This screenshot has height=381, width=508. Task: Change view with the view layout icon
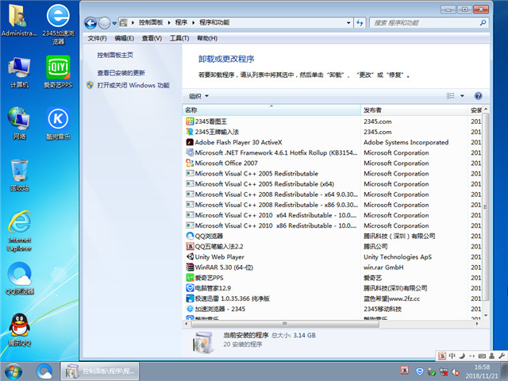click(450, 96)
